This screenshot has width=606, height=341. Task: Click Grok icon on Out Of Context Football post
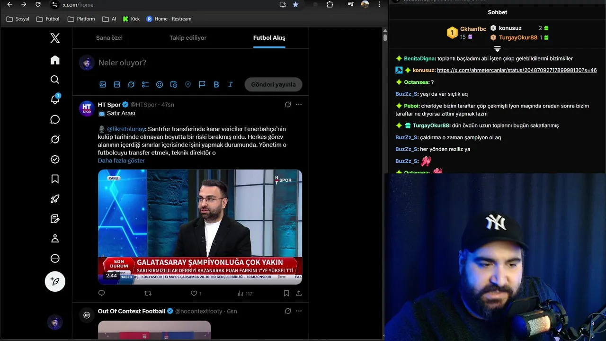coord(288,311)
